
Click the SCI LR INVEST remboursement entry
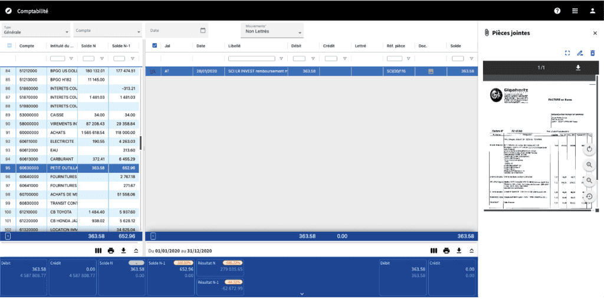258,71
